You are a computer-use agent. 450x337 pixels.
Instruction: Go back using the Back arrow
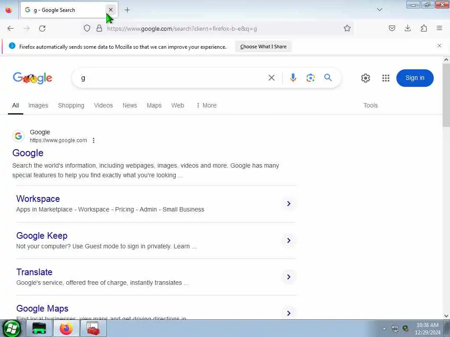[11, 29]
